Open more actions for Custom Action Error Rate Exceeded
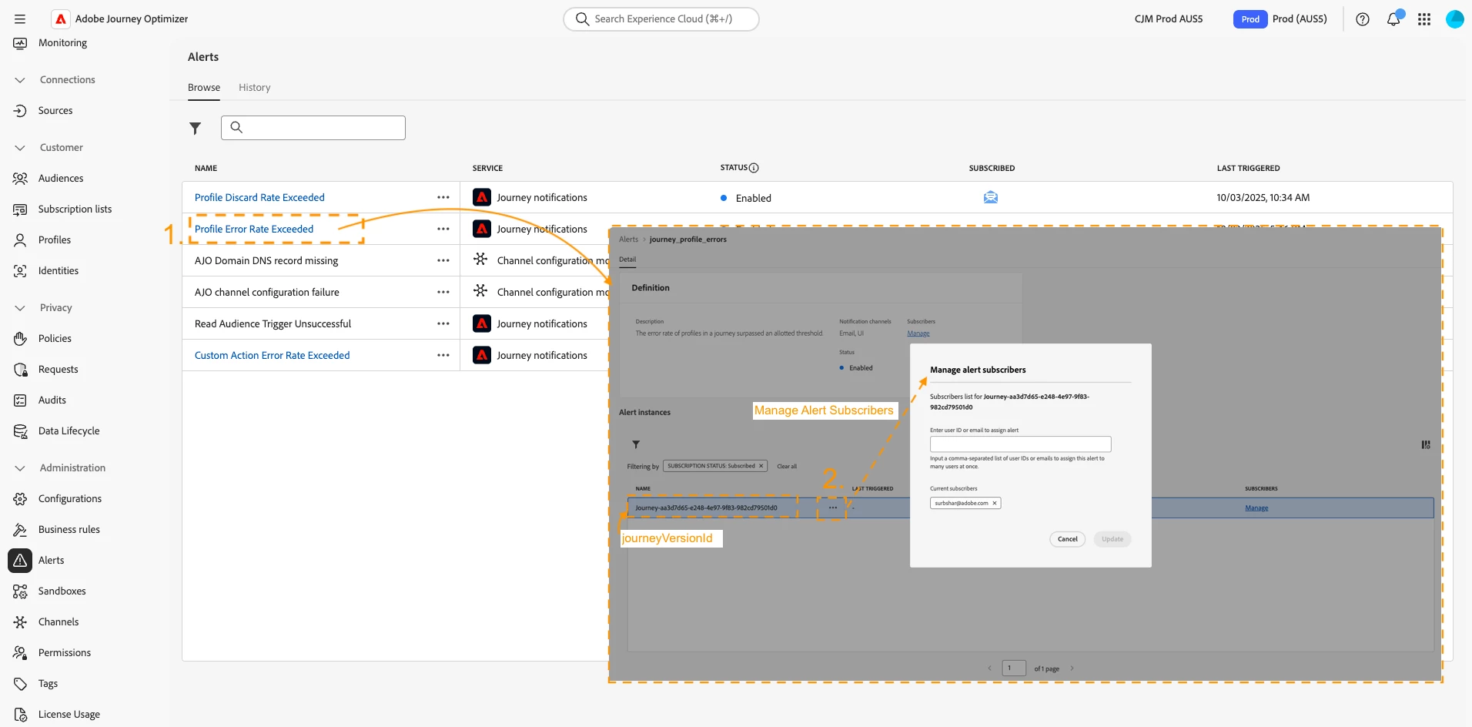Image resolution: width=1472 pixels, height=727 pixels. tap(443, 356)
